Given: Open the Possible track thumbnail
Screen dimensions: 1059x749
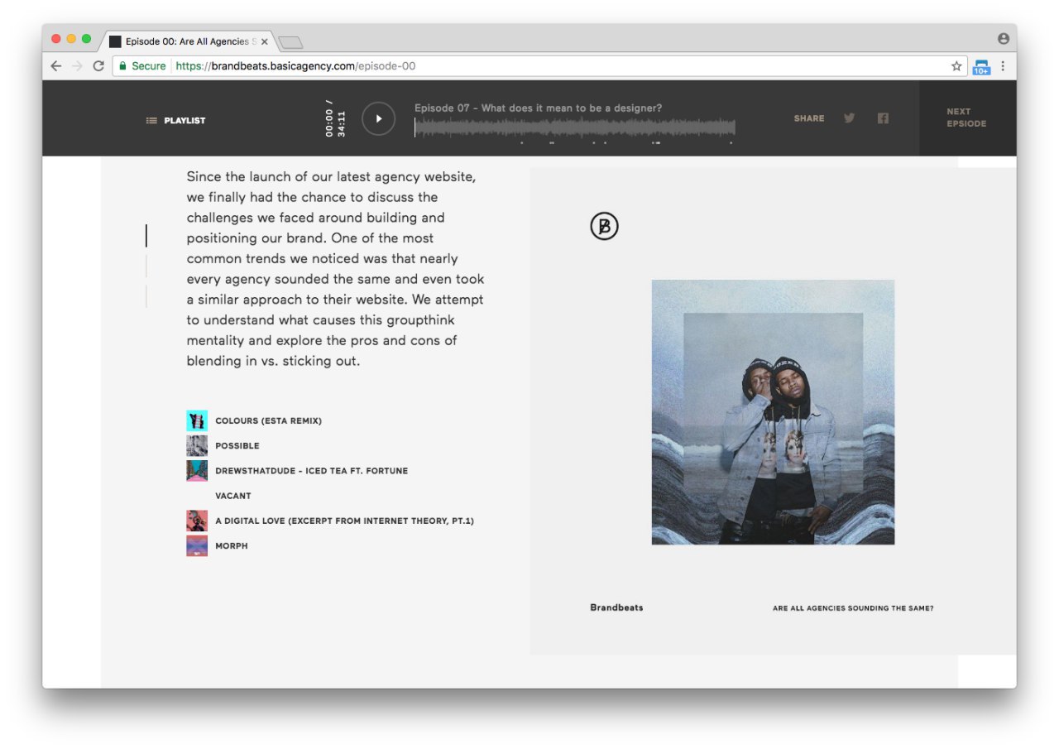Looking at the screenshot, I should (x=197, y=445).
